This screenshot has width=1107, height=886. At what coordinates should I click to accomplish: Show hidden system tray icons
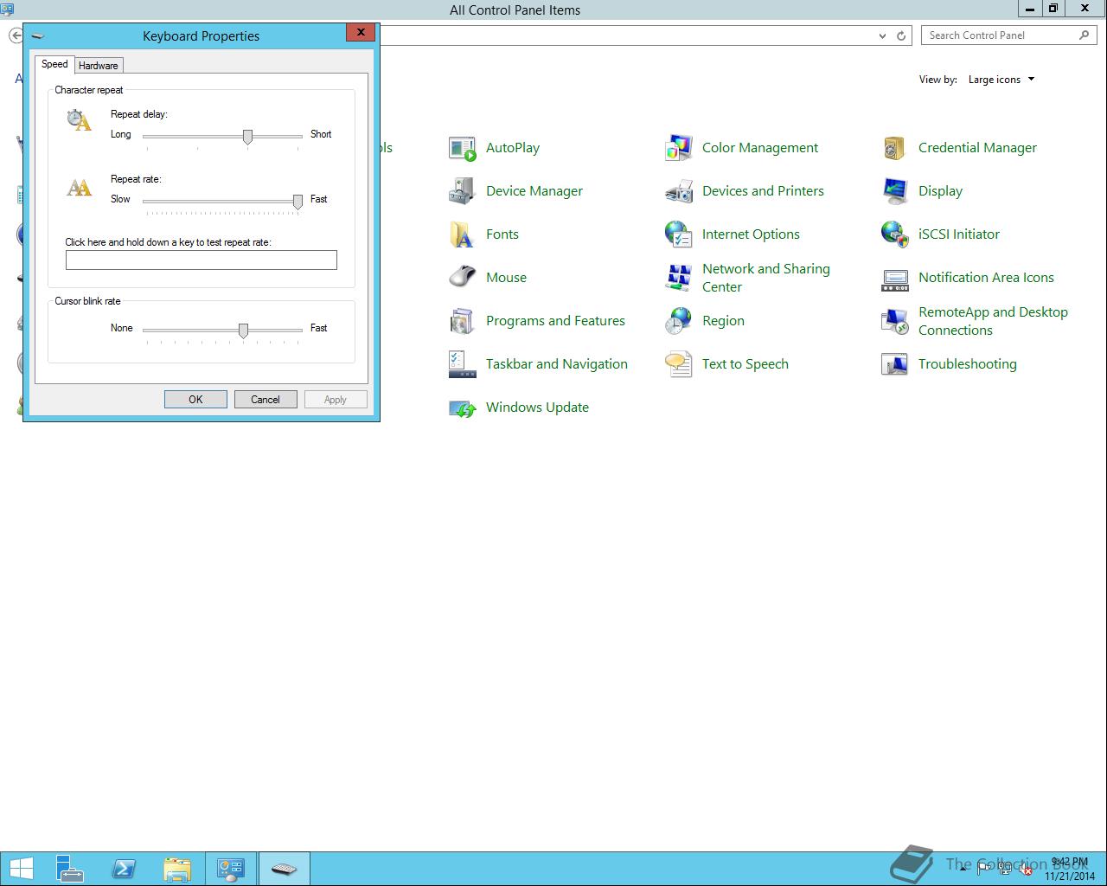[963, 868]
